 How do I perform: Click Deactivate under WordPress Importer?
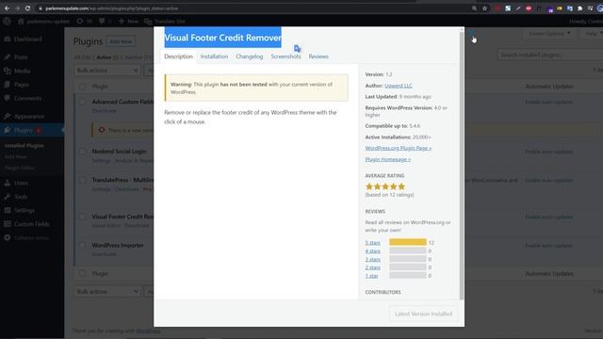click(104, 254)
